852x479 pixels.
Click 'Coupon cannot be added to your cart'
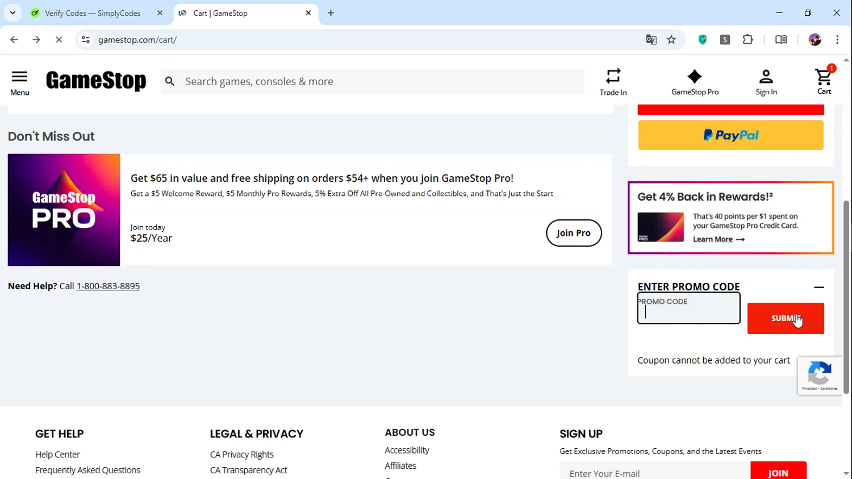point(713,360)
